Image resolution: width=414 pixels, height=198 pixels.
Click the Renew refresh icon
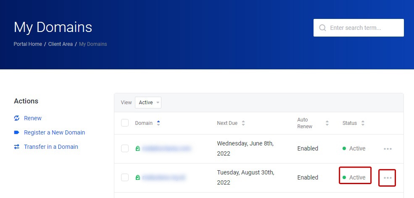pyautogui.click(x=17, y=118)
